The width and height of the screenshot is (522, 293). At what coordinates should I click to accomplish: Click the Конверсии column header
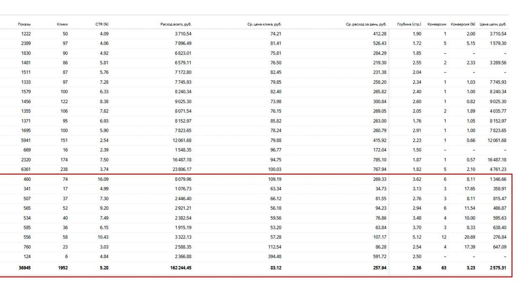click(437, 24)
